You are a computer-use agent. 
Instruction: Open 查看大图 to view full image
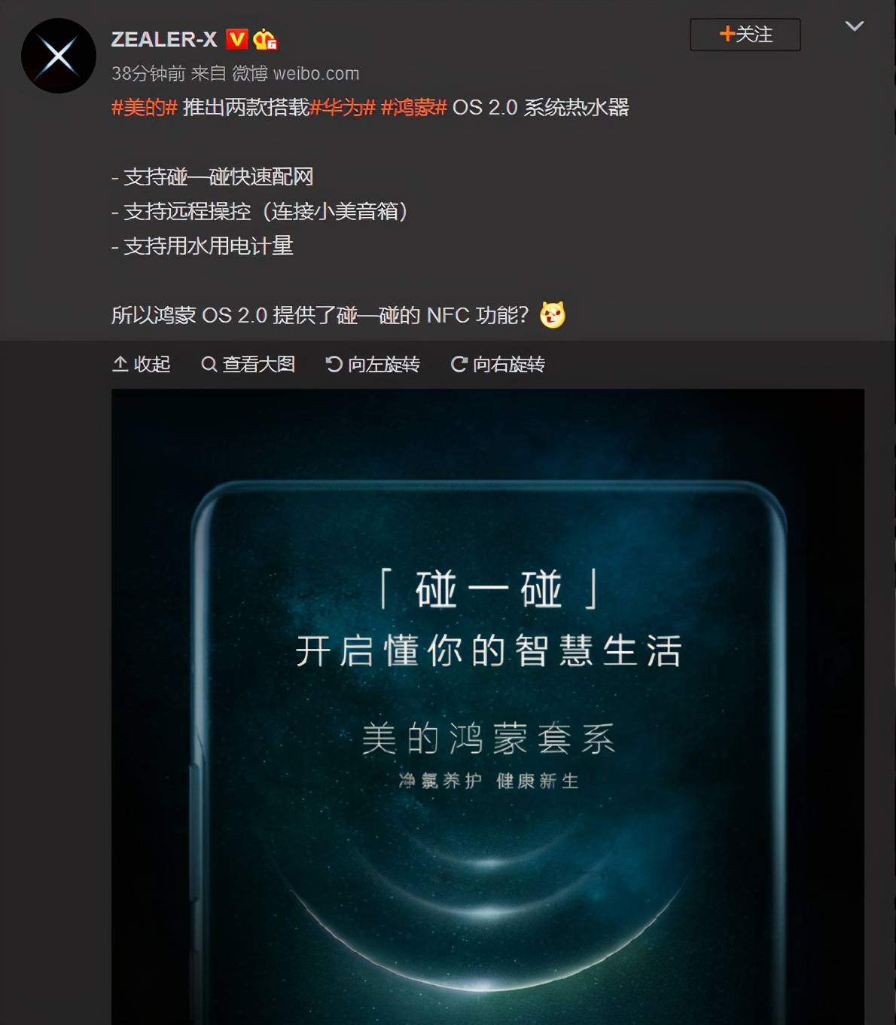(x=248, y=365)
